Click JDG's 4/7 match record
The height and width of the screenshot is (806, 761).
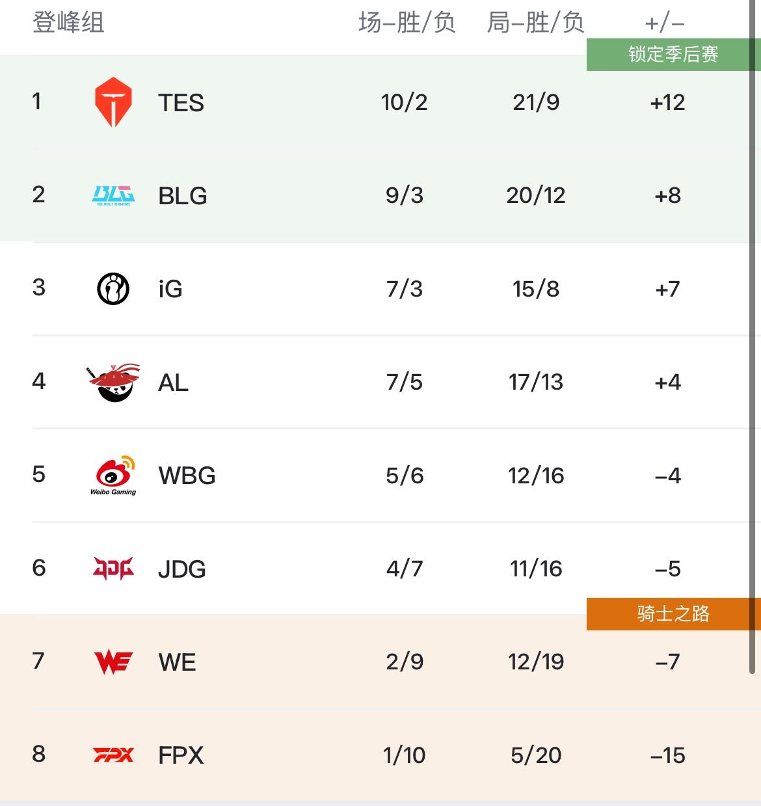point(405,569)
